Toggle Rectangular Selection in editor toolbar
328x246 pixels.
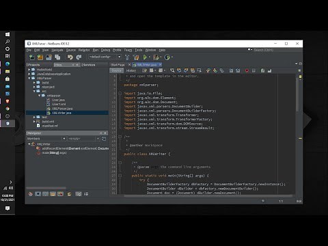[200, 70]
